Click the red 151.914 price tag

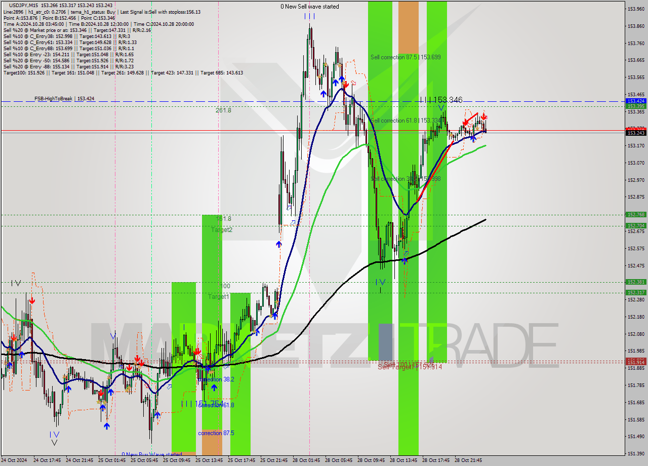click(x=635, y=362)
